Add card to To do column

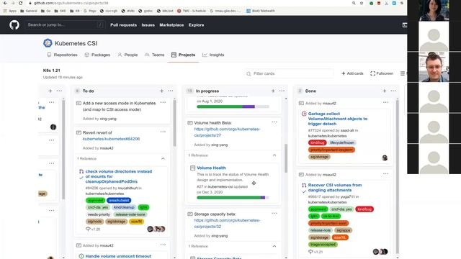tap(161, 91)
